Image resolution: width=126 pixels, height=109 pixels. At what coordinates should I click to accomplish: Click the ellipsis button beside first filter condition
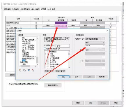(103, 39)
